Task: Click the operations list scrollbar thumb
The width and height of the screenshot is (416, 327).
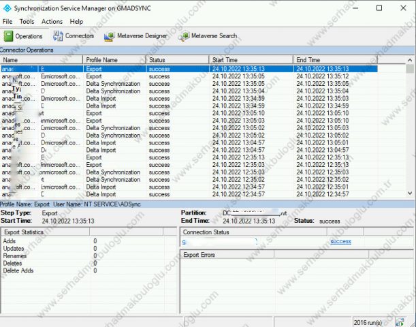Action: coord(410,69)
